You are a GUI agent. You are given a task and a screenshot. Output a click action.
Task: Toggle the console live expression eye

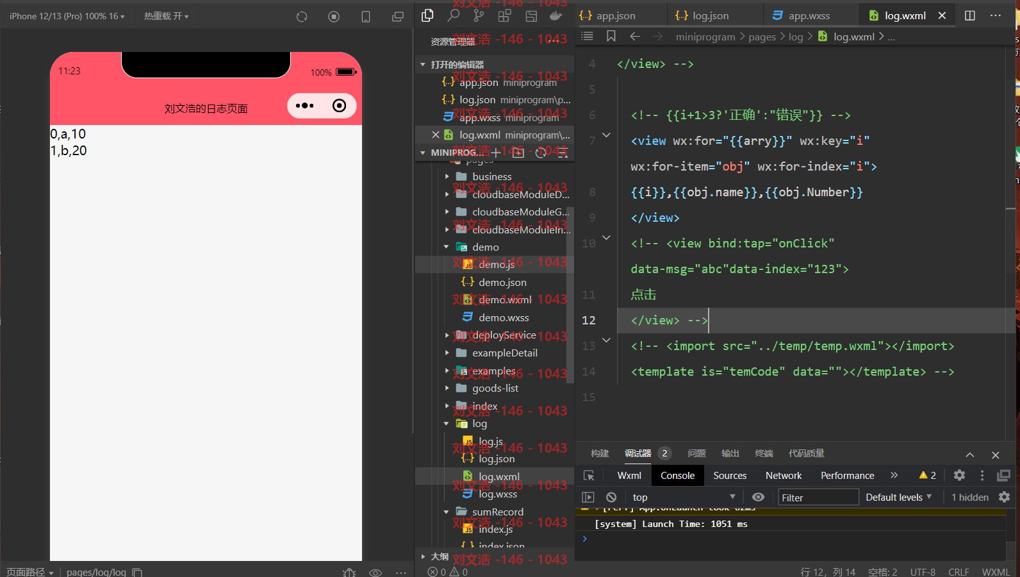coord(758,497)
